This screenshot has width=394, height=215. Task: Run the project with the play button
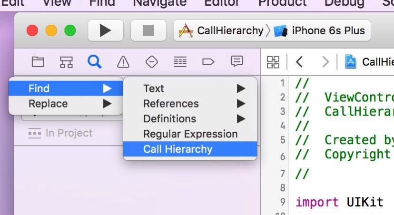coord(106,30)
